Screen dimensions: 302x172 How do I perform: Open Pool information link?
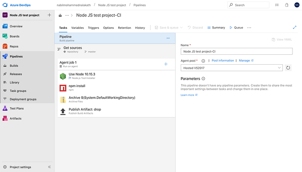point(223,60)
